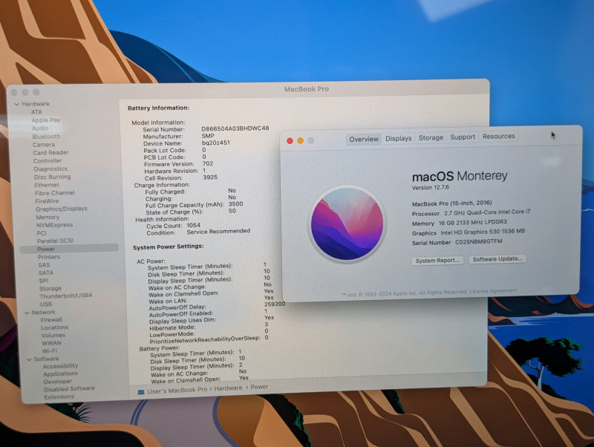Open the Support tab
Image resolution: width=594 pixels, height=447 pixels.
[x=462, y=137]
